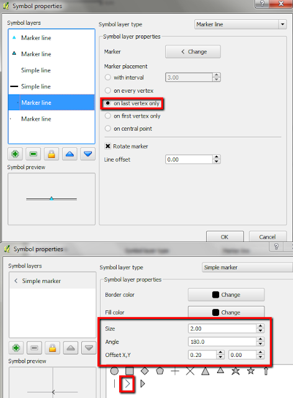Move layer up in Marker line dialog
Screen dimensions: 293x398
coord(70,154)
